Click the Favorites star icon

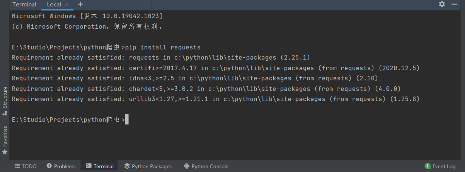[5, 152]
